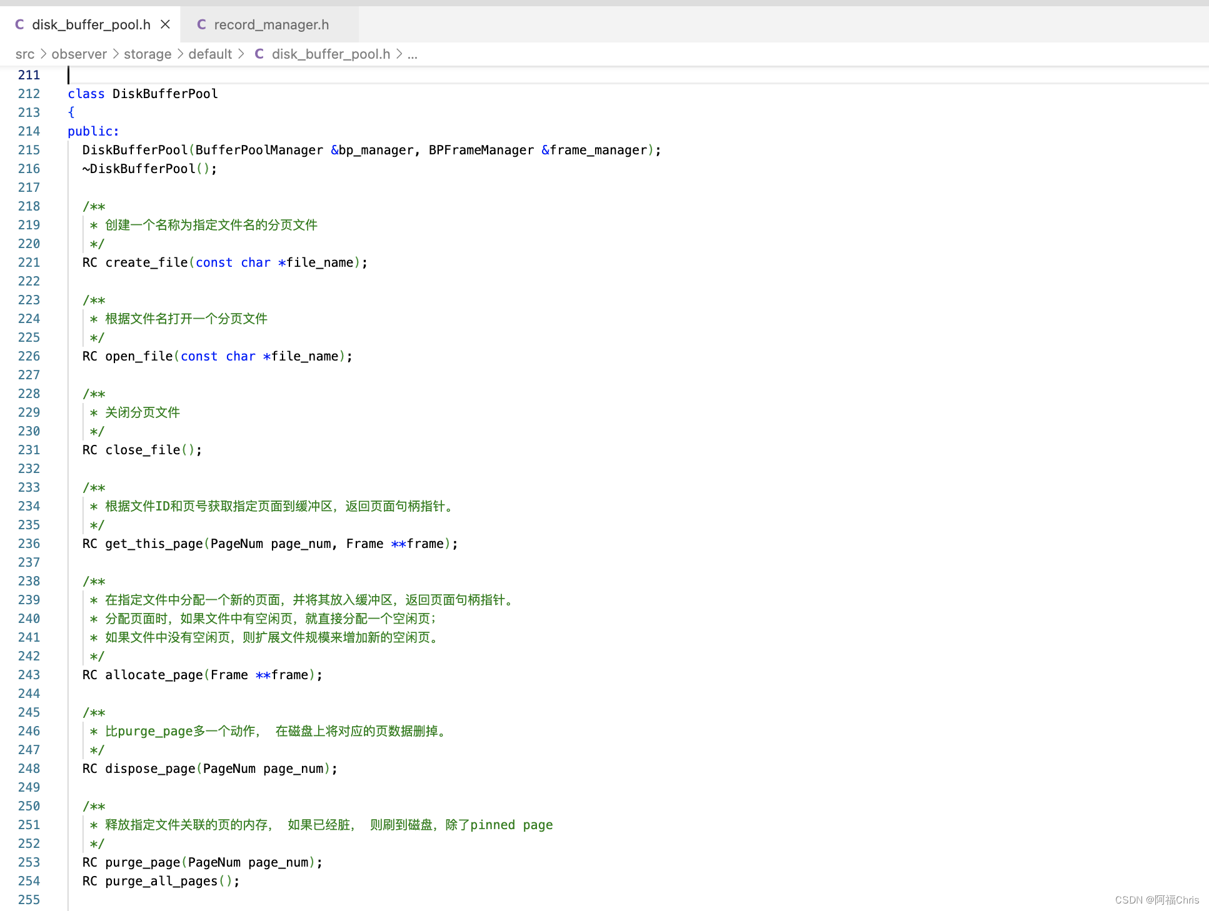The height and width of the screenshot is (911, 1209).
Task: Close the disk_buffer_pool.h tab
Action: click(165, 24)
